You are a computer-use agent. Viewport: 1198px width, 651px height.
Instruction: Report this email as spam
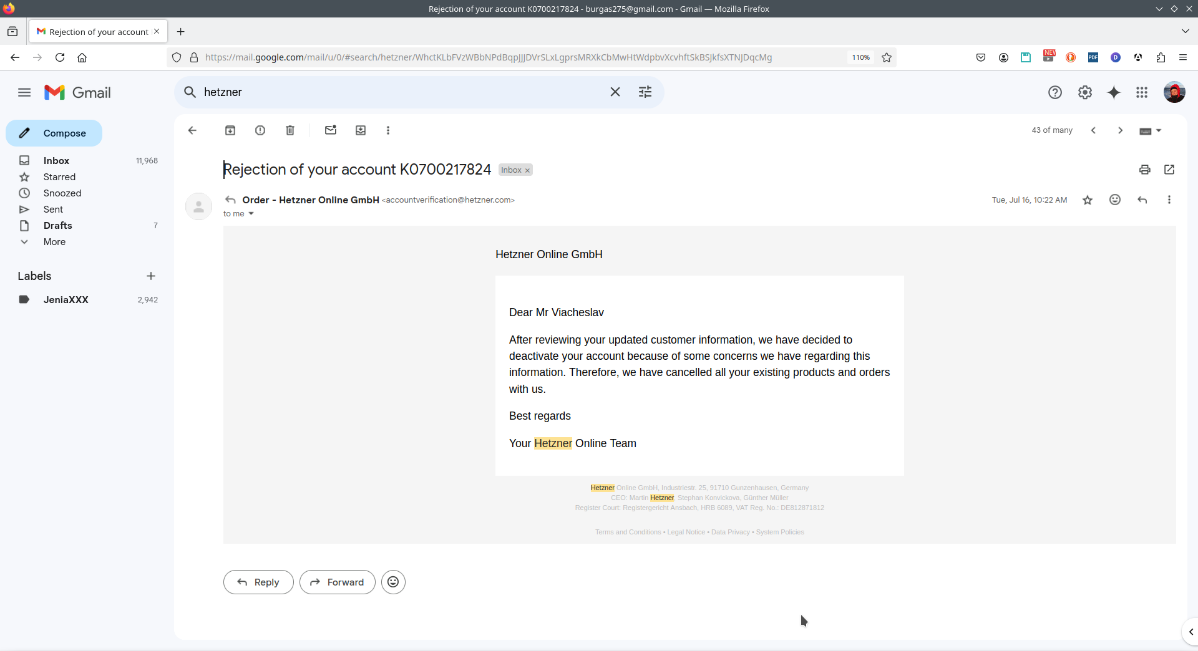(260, 130)
